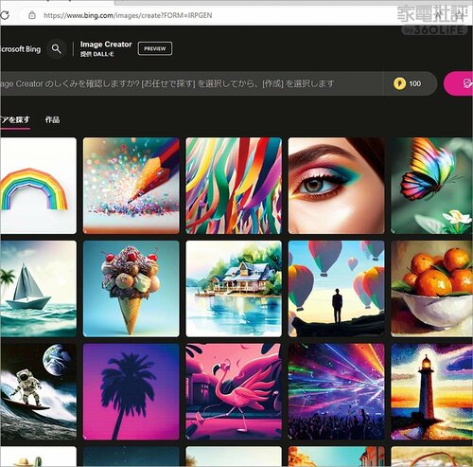Open the colored pencil glitter image

[x=131, y=186]
